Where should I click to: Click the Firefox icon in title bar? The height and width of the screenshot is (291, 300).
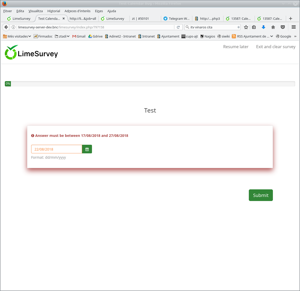coord(4,4)
